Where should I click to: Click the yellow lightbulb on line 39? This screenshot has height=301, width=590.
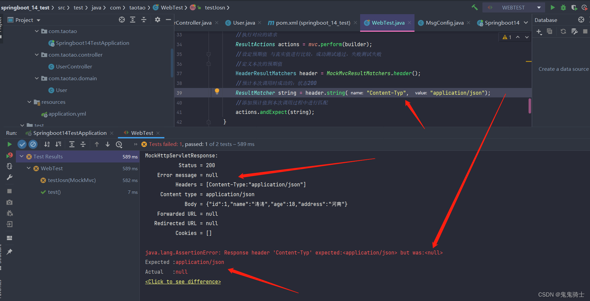217,91
